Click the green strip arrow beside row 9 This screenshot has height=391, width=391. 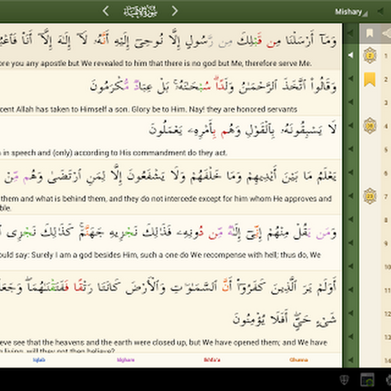pyautogui.click(x=351, y=242)
